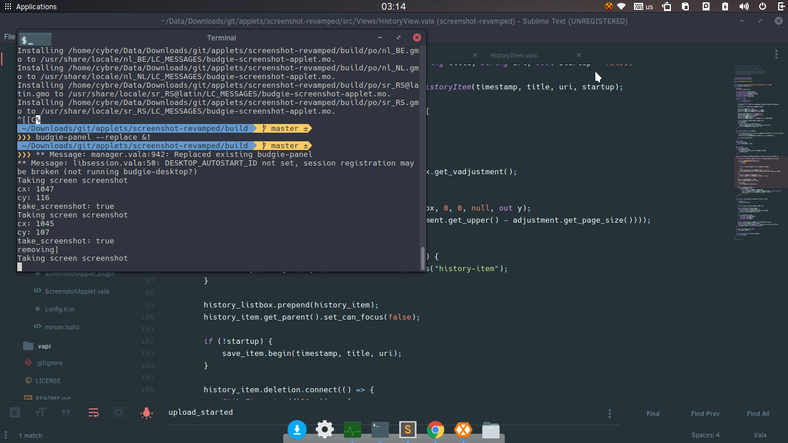This screenshot has height=443, width=788.
Task: Click the '1 match' status bar text
Action: pos(31,436)
